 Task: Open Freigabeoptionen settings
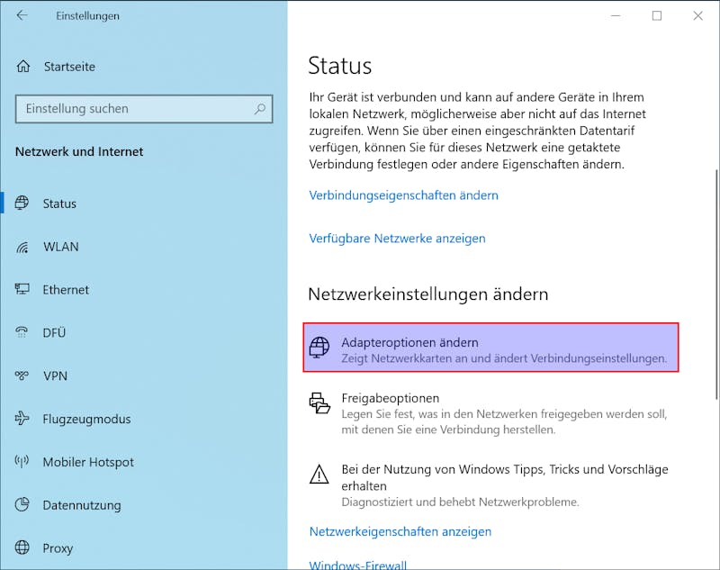point(490,413)
